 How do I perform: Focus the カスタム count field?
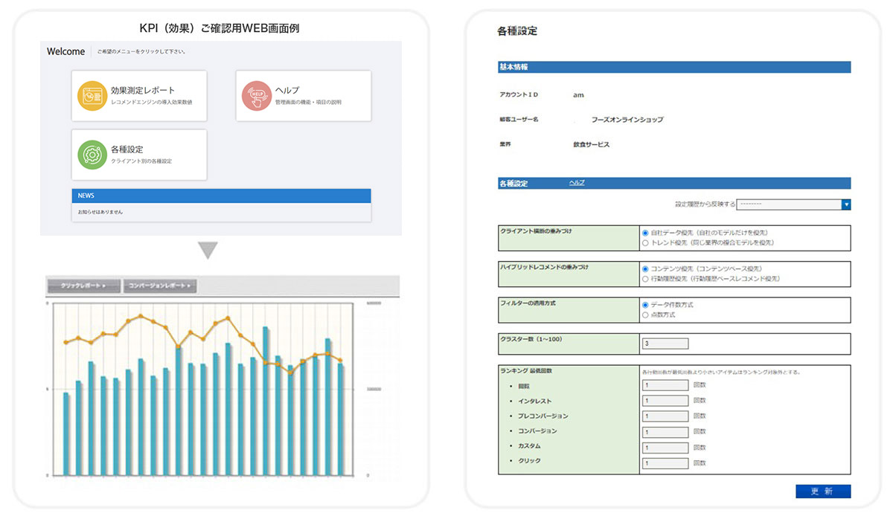point(665,448)
